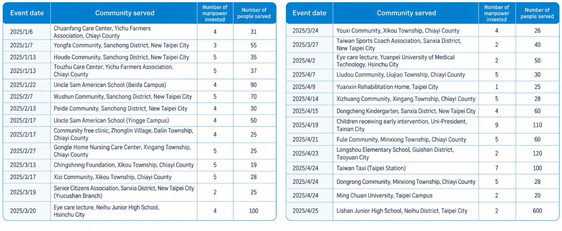This screenshot has width=562, height=231.
Task: Select Senior Citizens Association, Sanxia District cell
Action: (x=124, y=192)
